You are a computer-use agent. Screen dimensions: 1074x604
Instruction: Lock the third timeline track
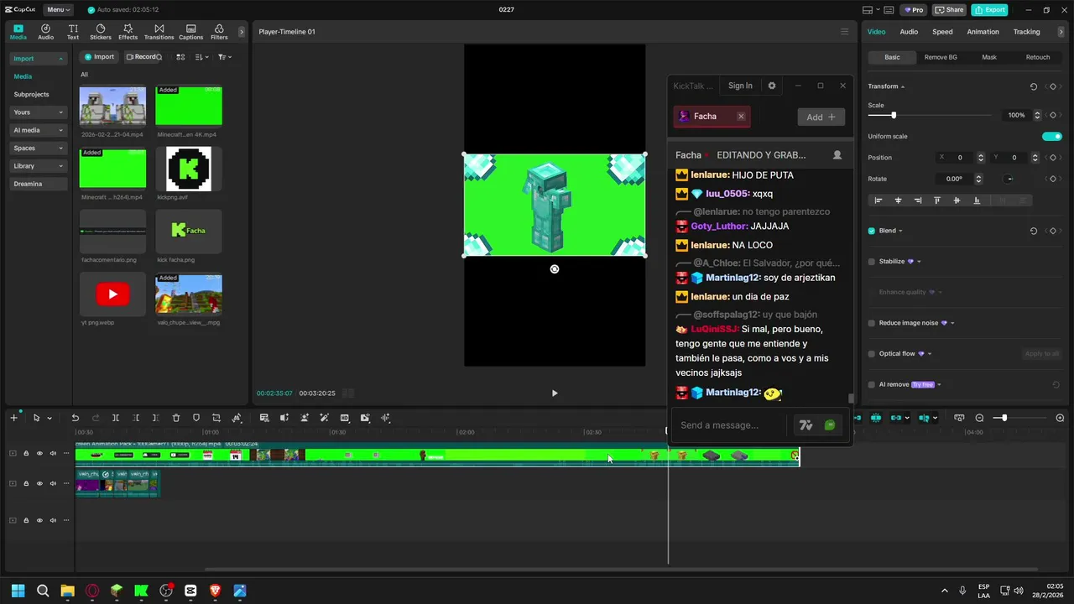tap(25, 520)
